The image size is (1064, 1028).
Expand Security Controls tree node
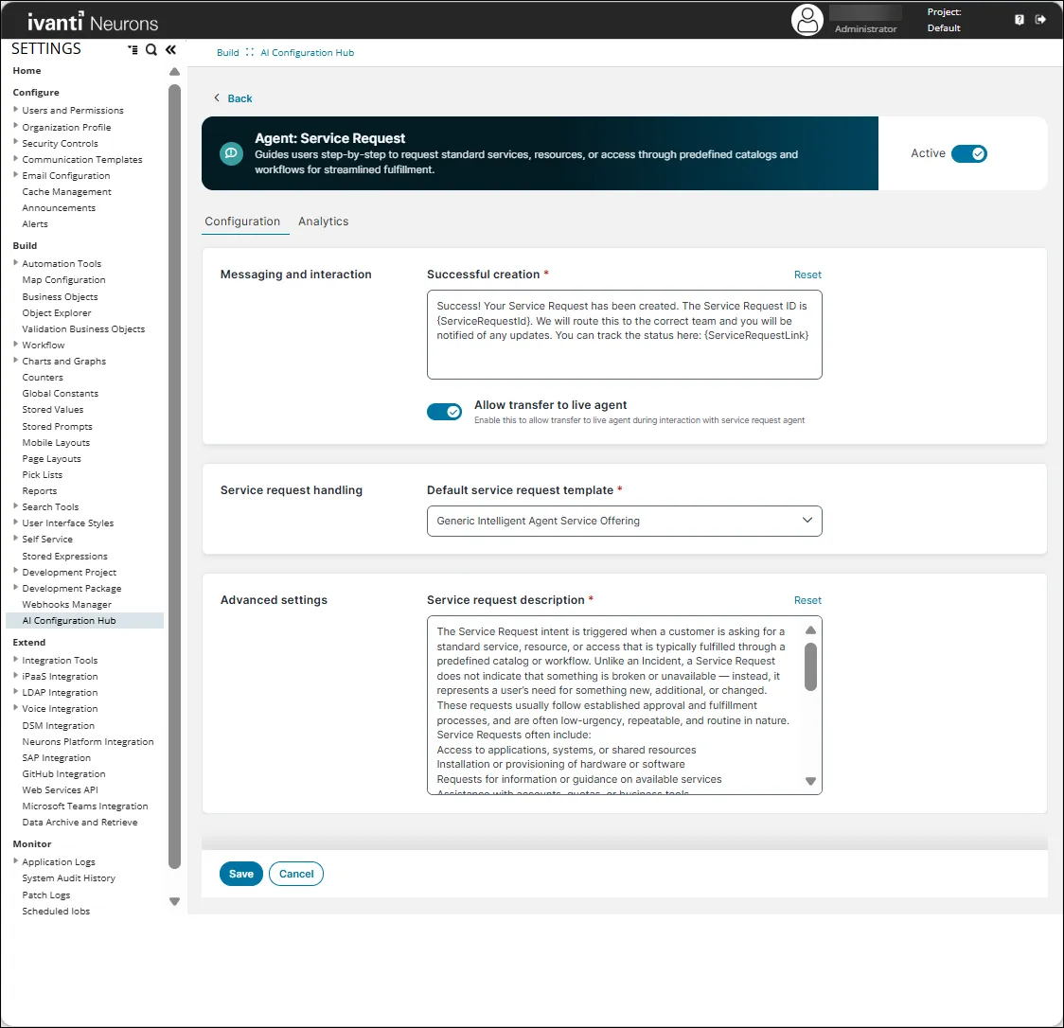15,142
